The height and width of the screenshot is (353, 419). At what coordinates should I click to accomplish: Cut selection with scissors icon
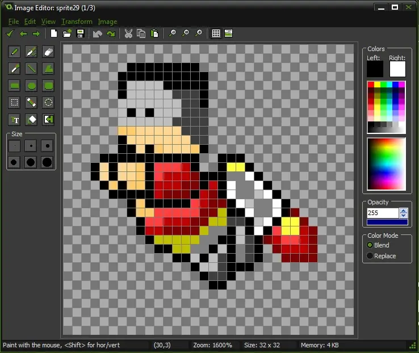coord(128,33)
